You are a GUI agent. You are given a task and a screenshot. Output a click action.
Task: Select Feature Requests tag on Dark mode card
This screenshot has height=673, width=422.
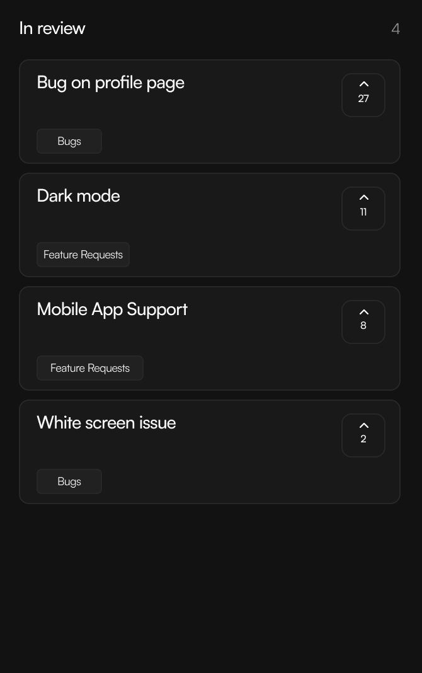coord(83,255)
